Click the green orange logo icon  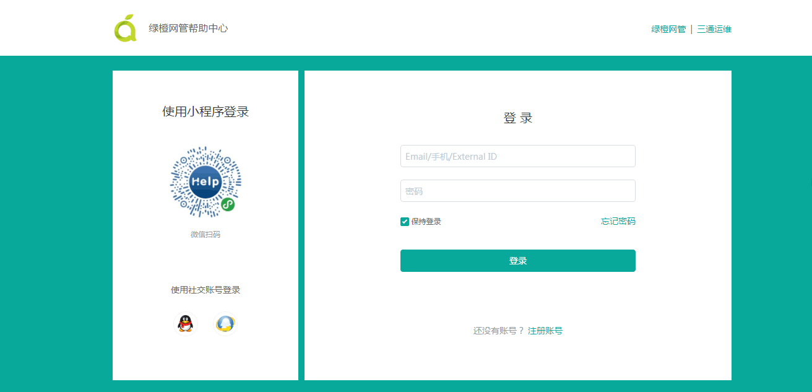[x=125, y=28]
